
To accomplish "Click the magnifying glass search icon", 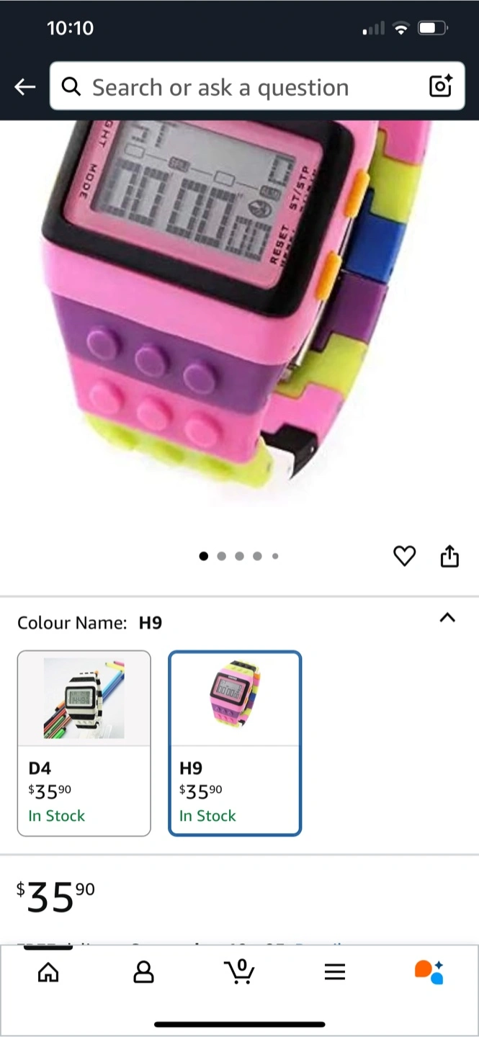I will (x=71, y=87).
